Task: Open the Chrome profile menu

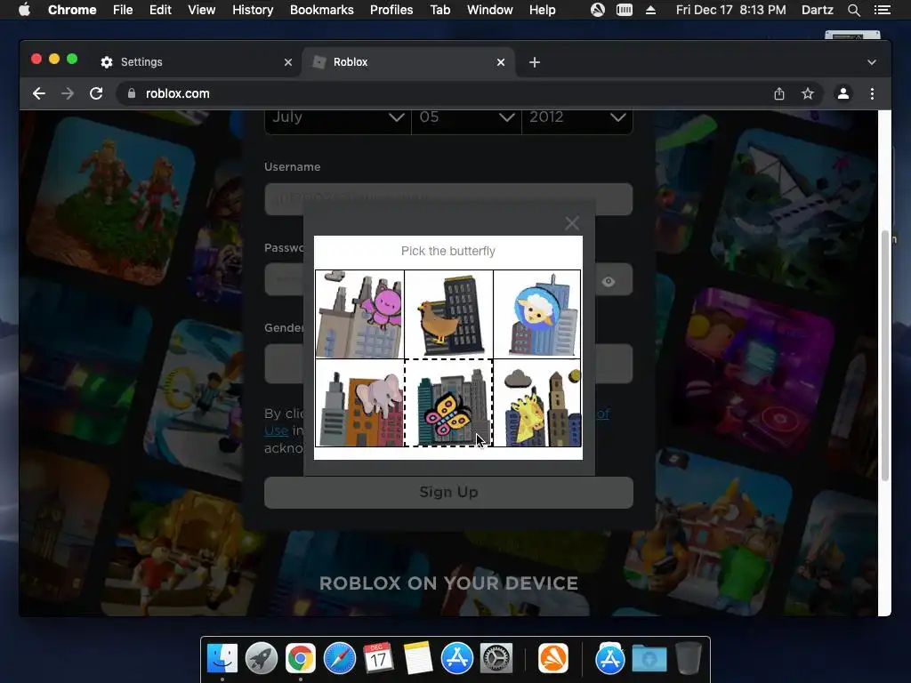Action: pos(843,93)
